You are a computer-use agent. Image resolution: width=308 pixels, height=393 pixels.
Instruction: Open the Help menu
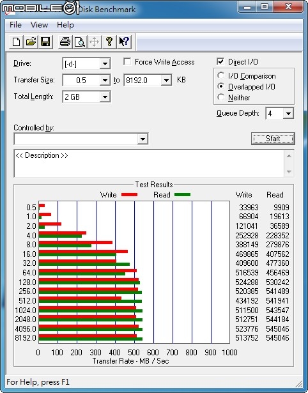click(x=65, y=25)
